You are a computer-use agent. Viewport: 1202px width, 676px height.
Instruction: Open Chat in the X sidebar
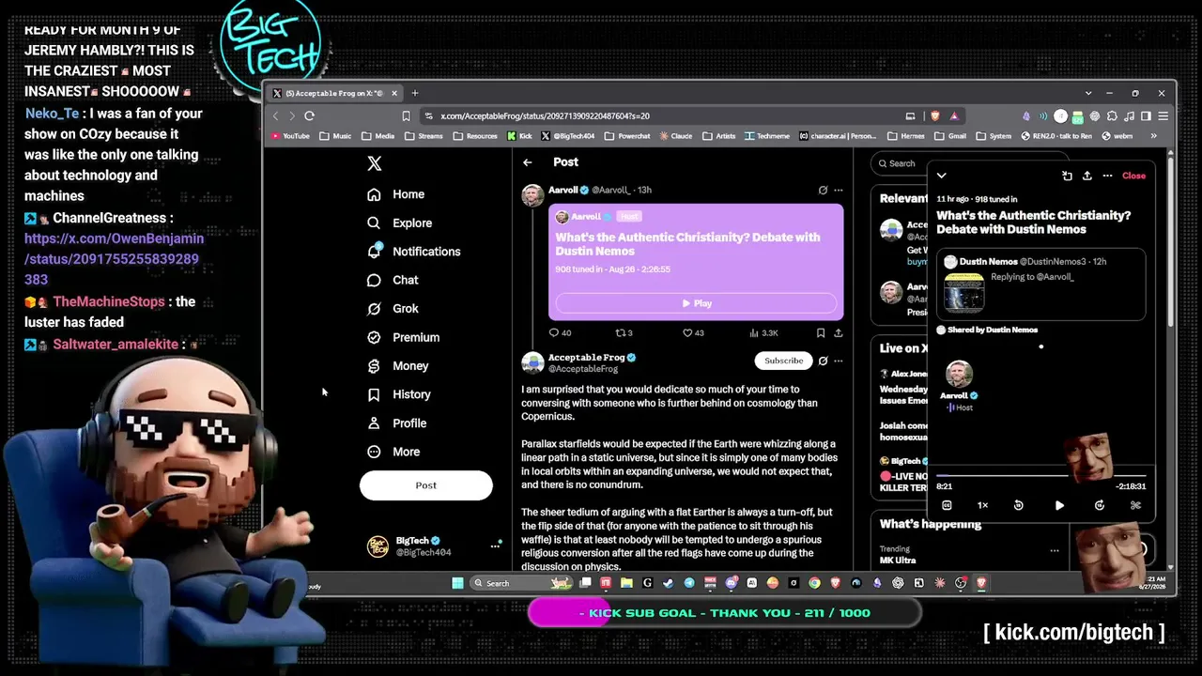tap(393, 280)
